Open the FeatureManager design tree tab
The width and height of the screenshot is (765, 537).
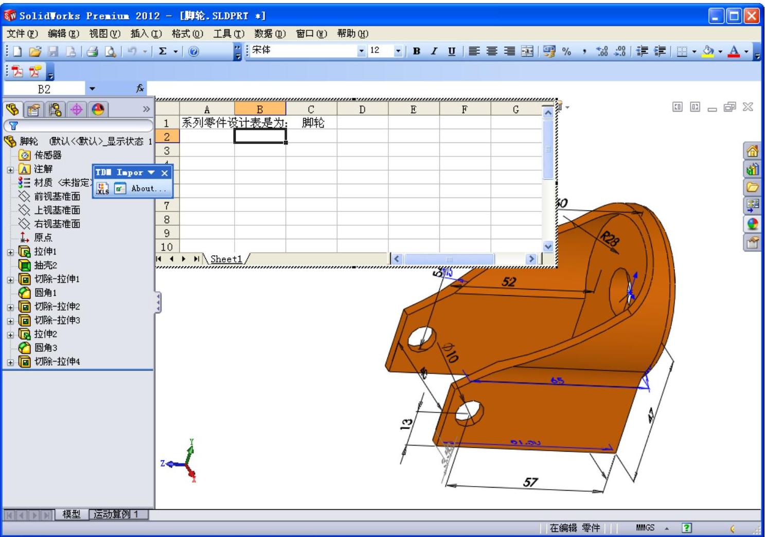(x=13, y=109)
